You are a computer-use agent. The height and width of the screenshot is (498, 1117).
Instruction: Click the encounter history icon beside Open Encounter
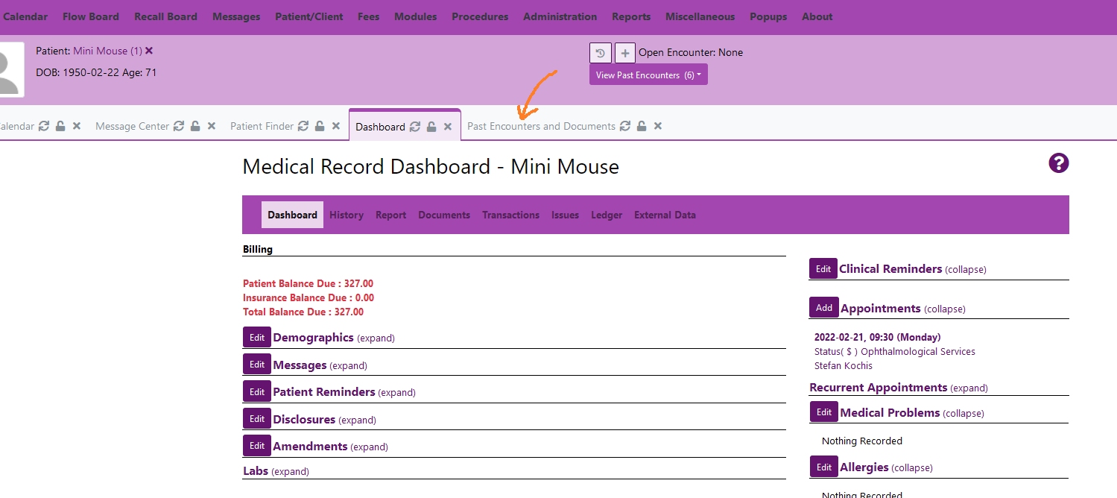(x=600, y=53)
